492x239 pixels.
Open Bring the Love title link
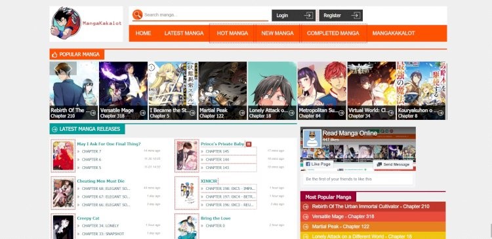(216, 218)
